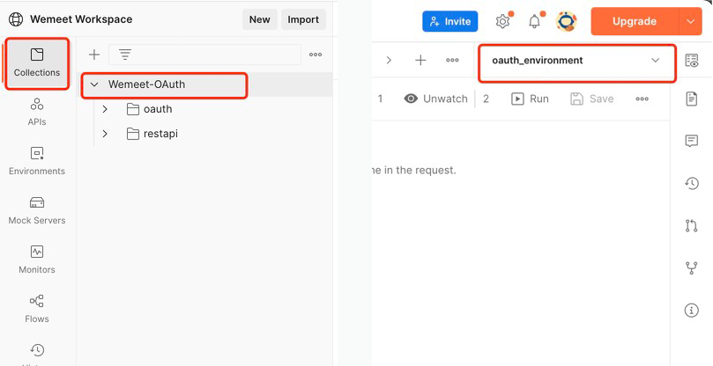Image resolution: width=713 pixels, height=366 pixels.
Task: Open a new tab with plus icon
Action: click(x=420, y=60)
